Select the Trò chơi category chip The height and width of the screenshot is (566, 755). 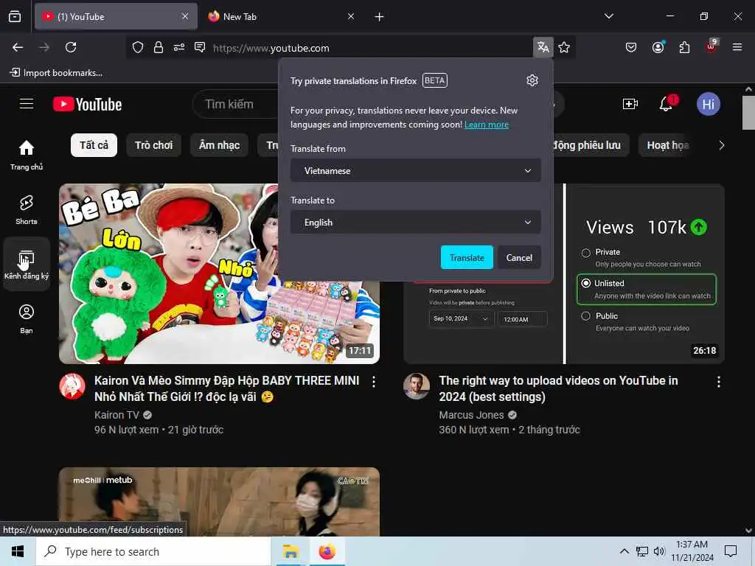(x=153, y=145)
